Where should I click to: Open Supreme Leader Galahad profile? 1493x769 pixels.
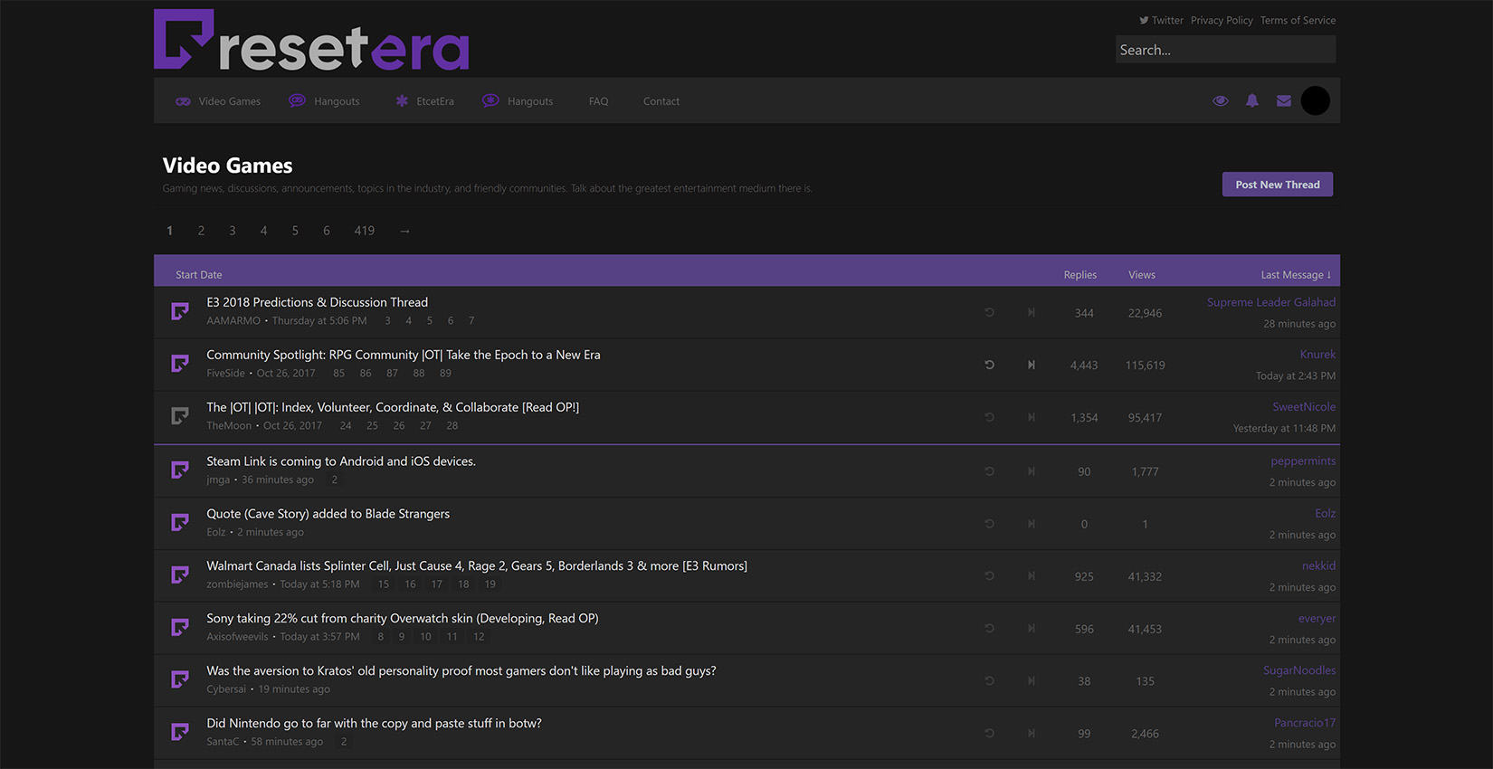pyautogui.click(x=1271, y=302)
